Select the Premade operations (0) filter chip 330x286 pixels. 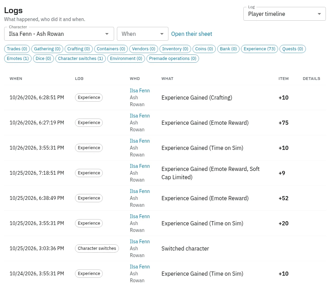(x=173, y=59)
